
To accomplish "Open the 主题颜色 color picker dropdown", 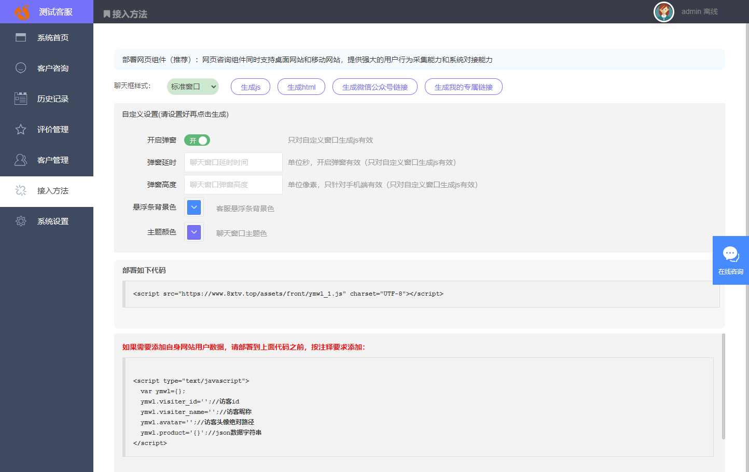I will coord(194,232).
